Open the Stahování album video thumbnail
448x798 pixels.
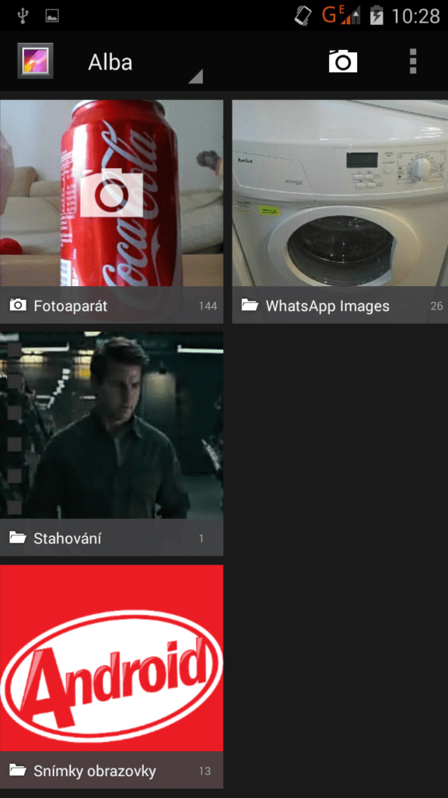112,425
